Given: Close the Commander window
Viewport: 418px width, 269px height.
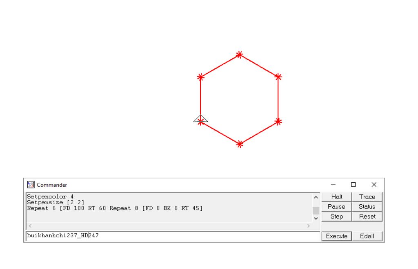Looking at the screenshot, I should 374,184.
